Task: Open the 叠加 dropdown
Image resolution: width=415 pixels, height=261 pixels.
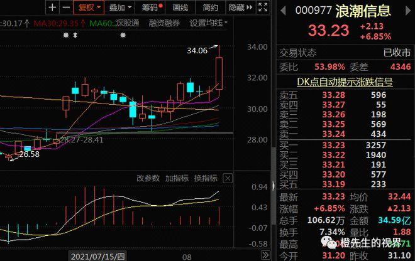Action: pos(120,7)
